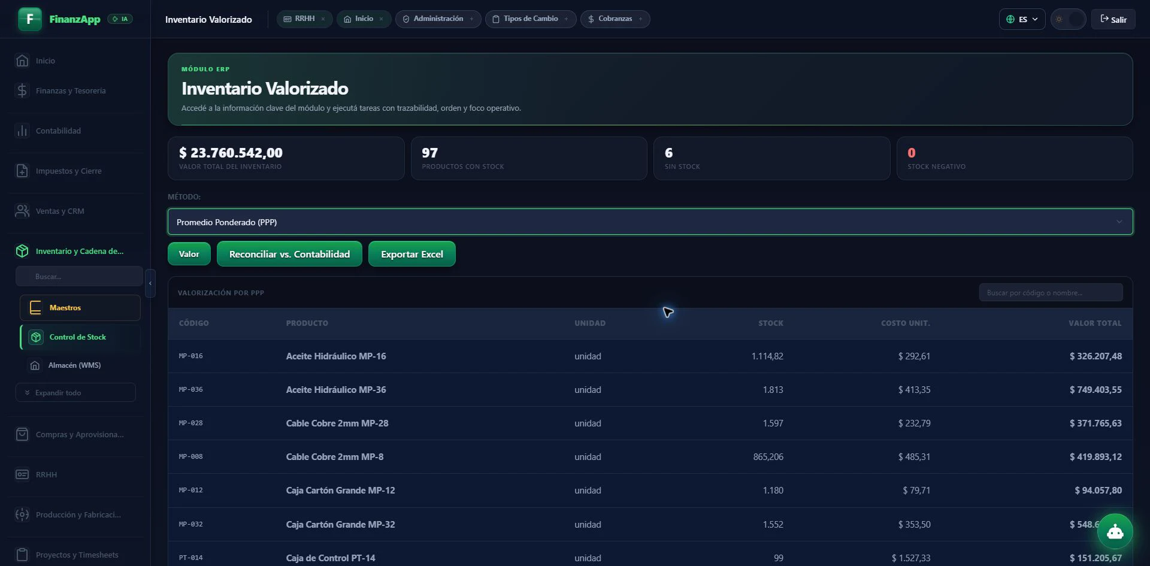Switch to the RRHH top tab
The height and width of the screenshot is (566, 1150).
click(304, 19)
